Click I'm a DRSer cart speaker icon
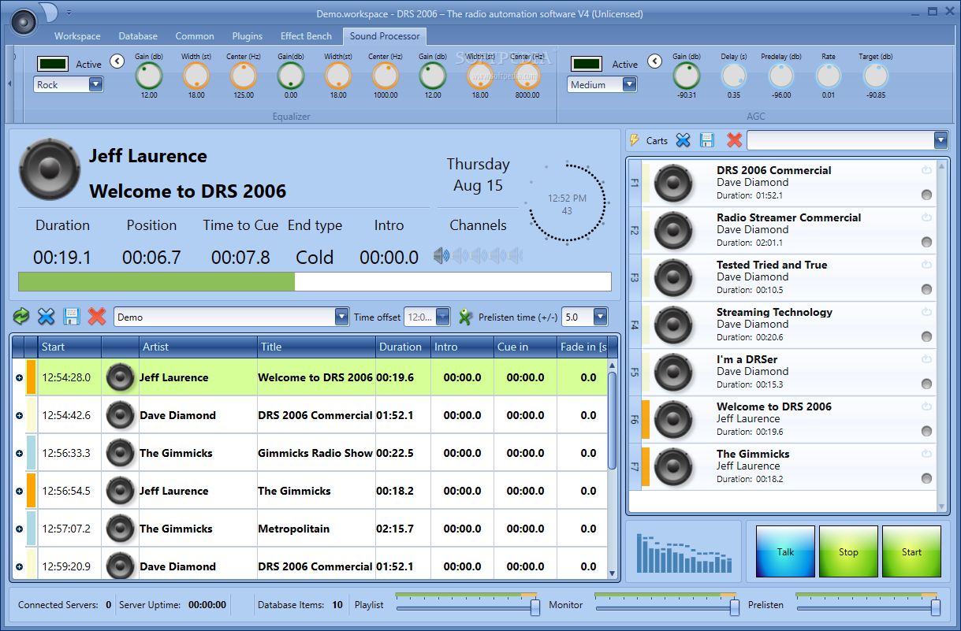 [674, 373]
